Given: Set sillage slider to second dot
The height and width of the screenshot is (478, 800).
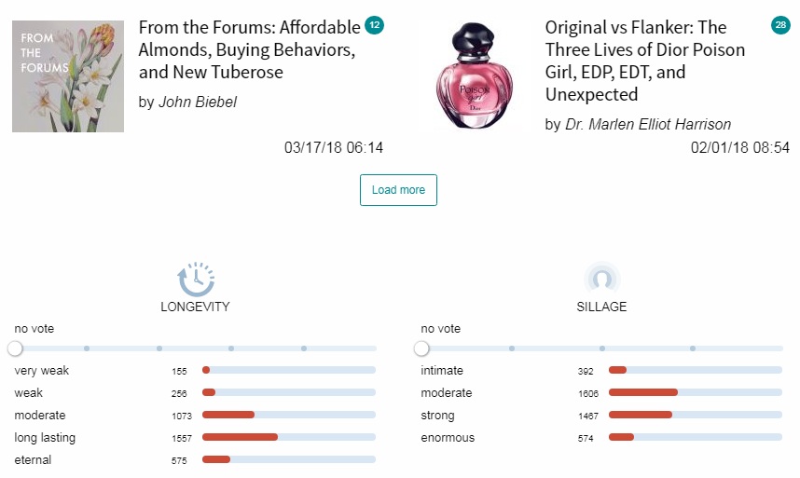Looking at the screenshot, I should [x=602, y=348].
